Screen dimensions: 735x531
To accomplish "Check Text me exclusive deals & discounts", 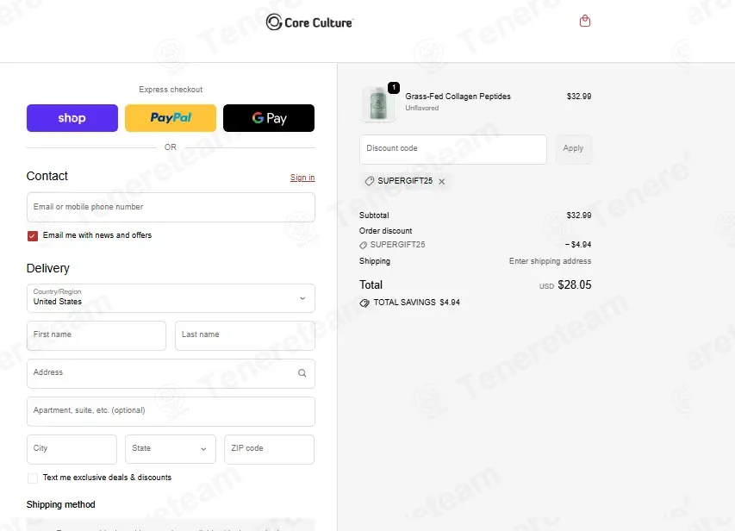I will [x=33, y=478].
